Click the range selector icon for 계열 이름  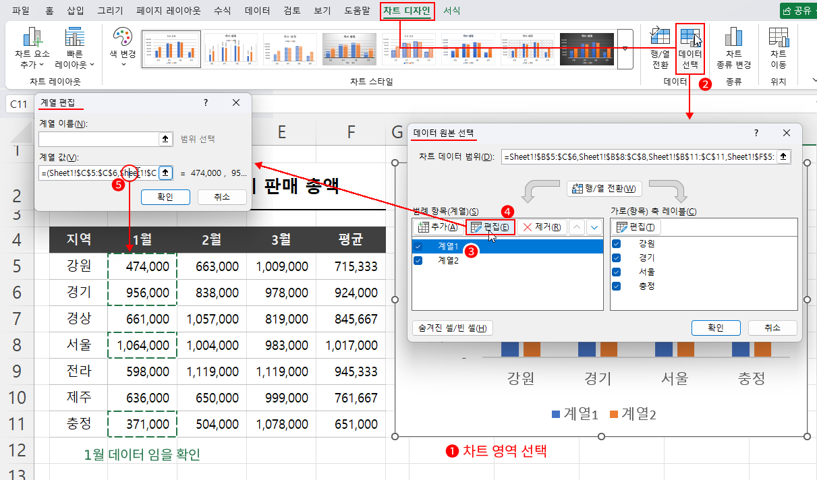165,139
